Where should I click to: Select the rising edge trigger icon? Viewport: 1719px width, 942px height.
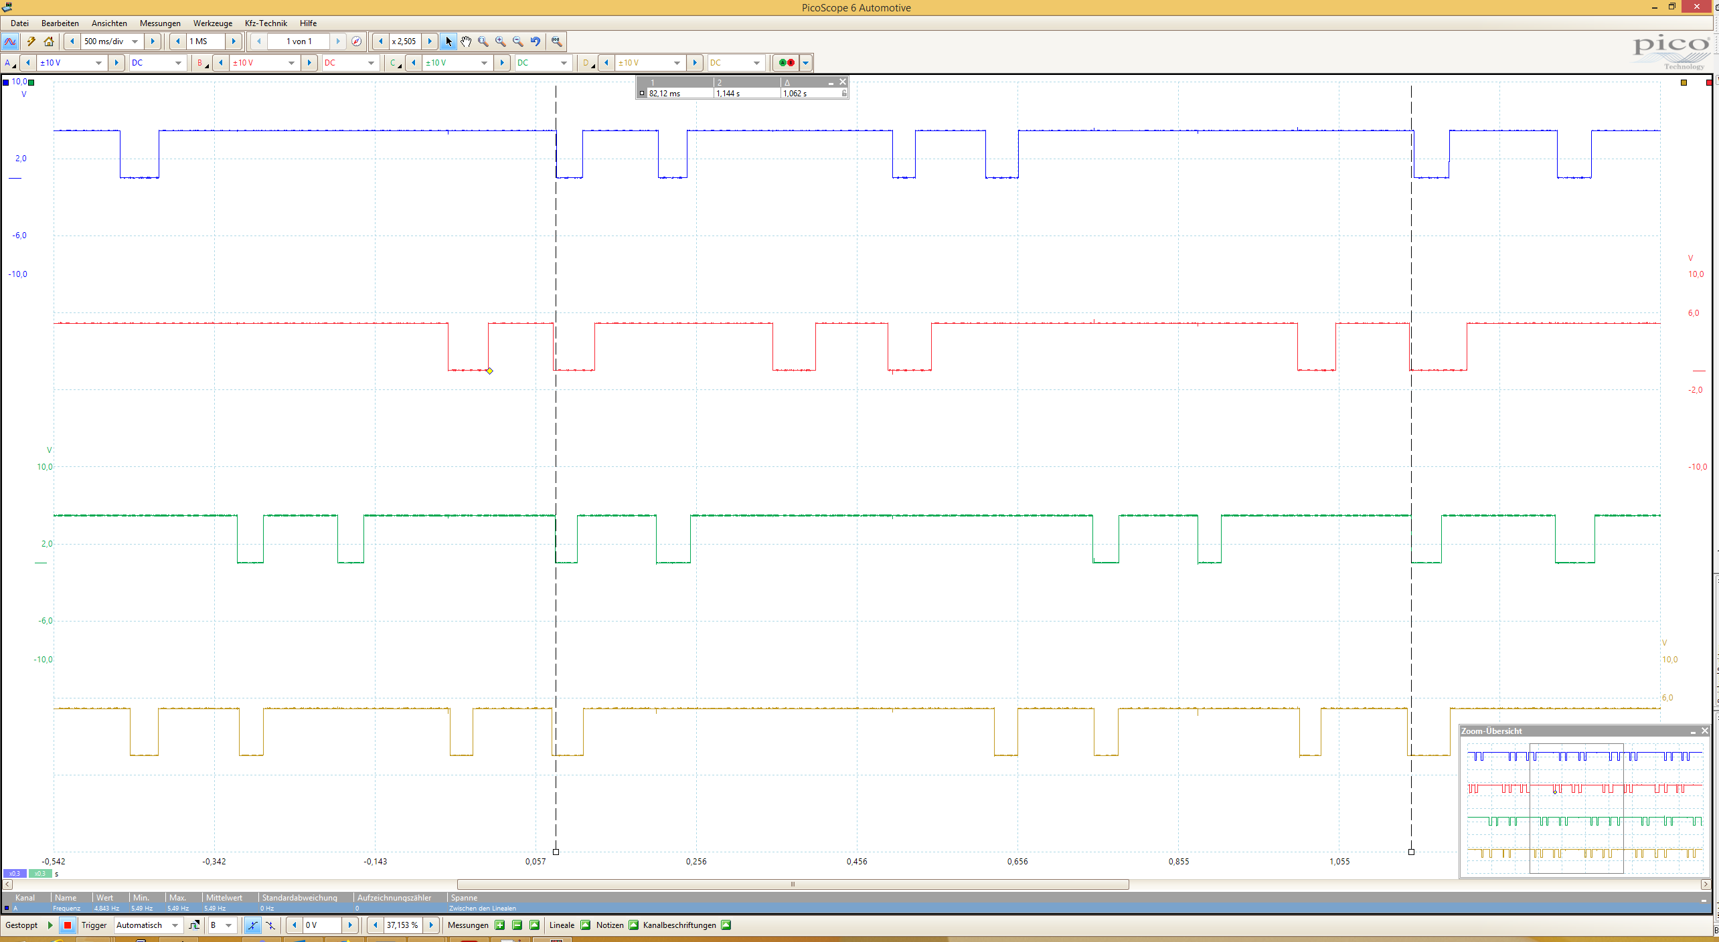tap(252, 925)
